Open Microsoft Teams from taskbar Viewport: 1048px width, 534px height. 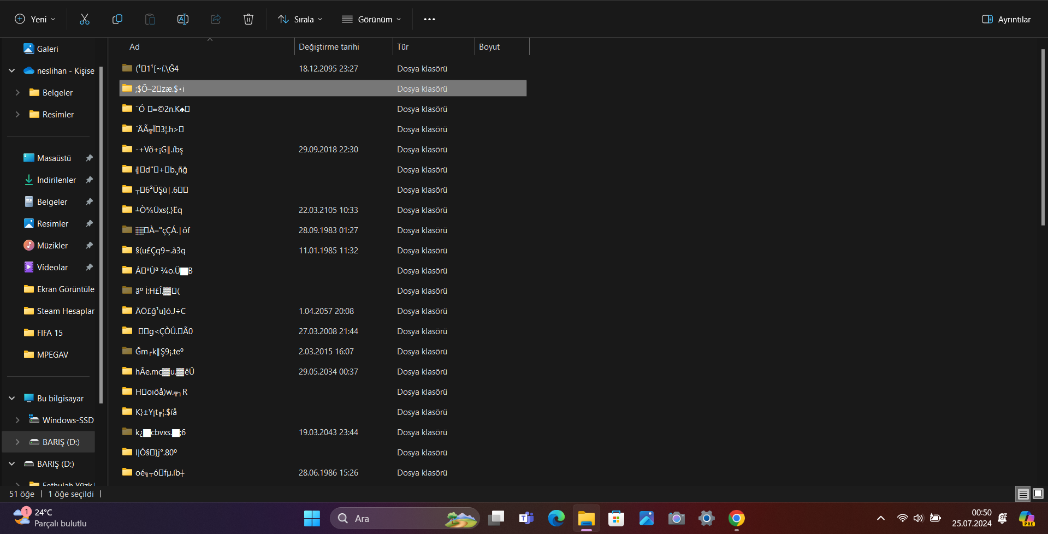click(526, 518)
